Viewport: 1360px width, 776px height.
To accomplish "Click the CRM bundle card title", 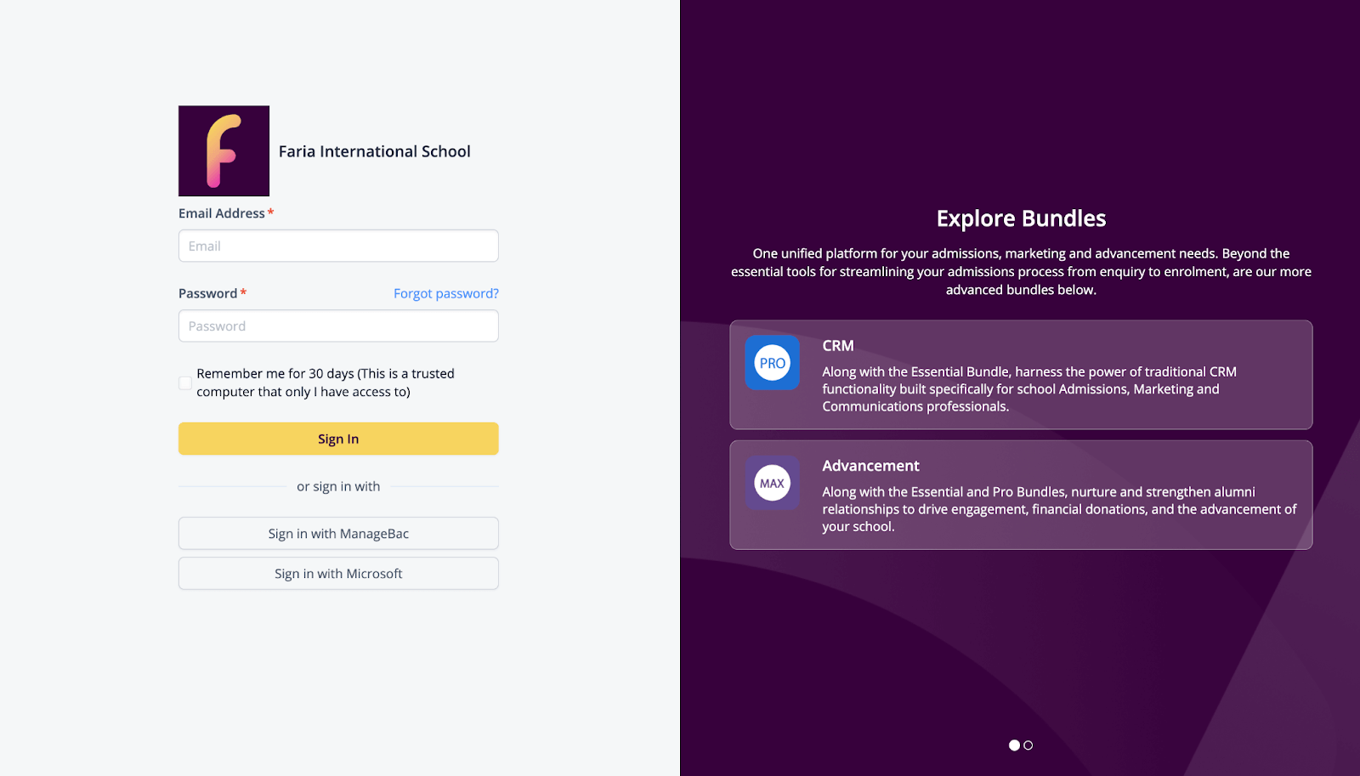I will coord(837,346).
